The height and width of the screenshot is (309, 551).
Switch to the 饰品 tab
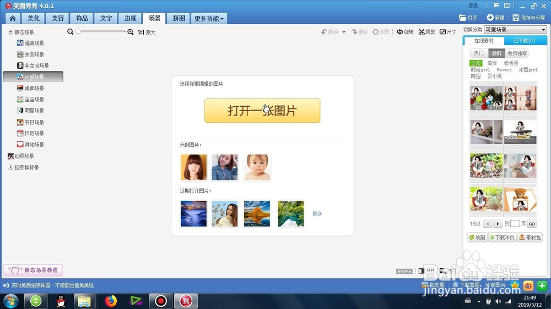82,18
